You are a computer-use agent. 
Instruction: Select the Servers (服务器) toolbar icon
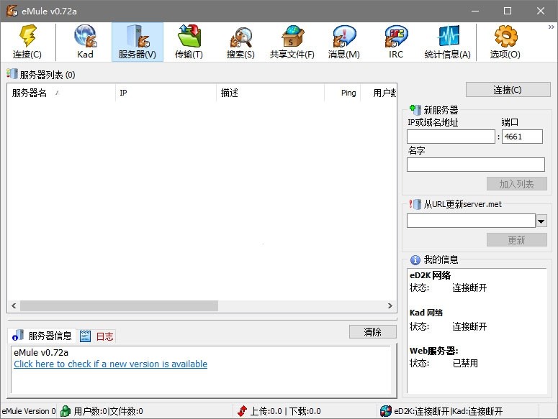pos(138,42)
